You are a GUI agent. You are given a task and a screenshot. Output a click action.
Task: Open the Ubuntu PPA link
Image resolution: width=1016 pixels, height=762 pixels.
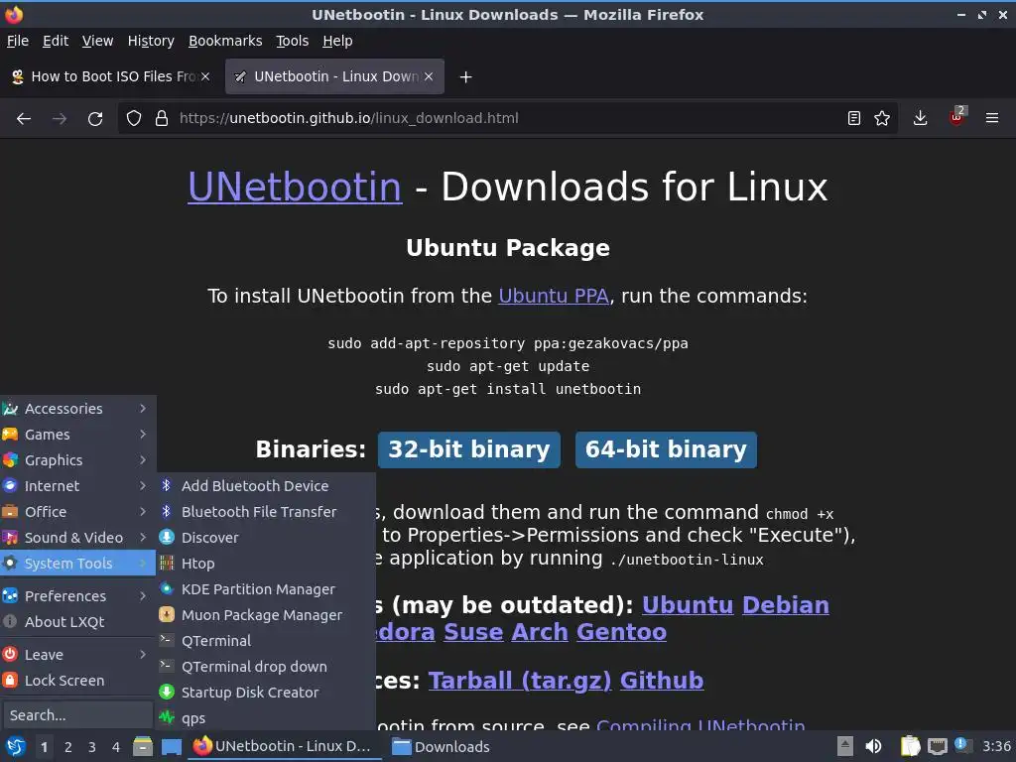(x=554, y=296)
